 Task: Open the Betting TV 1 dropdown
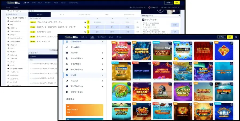point(161,16)
